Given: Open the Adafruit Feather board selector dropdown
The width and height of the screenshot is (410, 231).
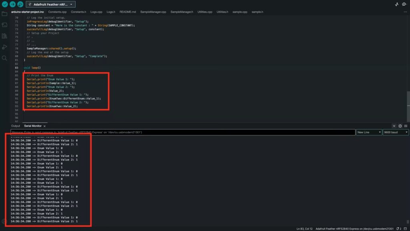Looking at the screenshot, I should click(50, 4).
